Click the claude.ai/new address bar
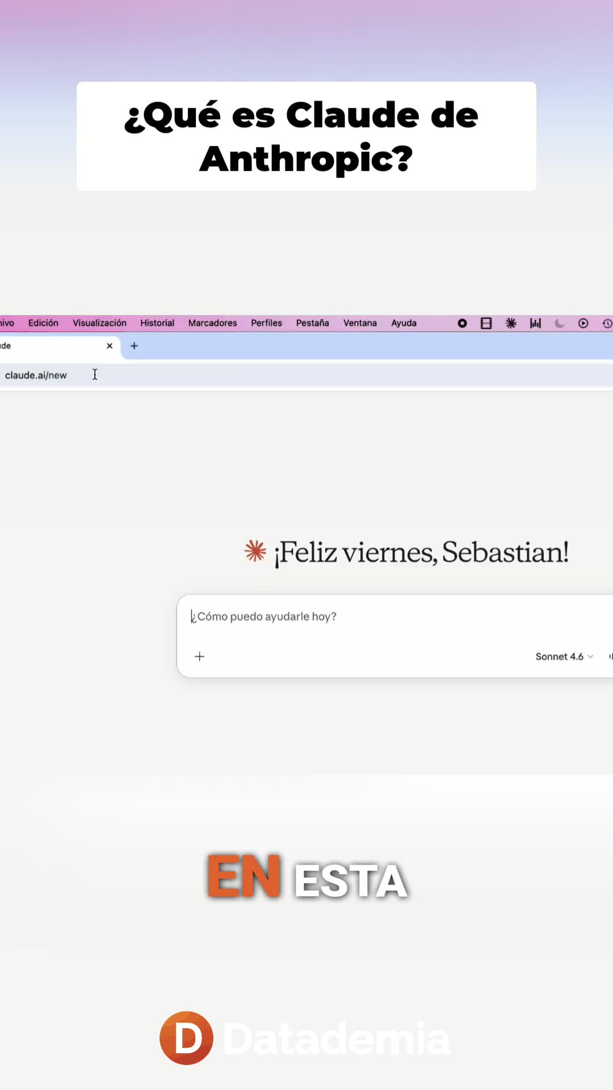 point(306,375)
